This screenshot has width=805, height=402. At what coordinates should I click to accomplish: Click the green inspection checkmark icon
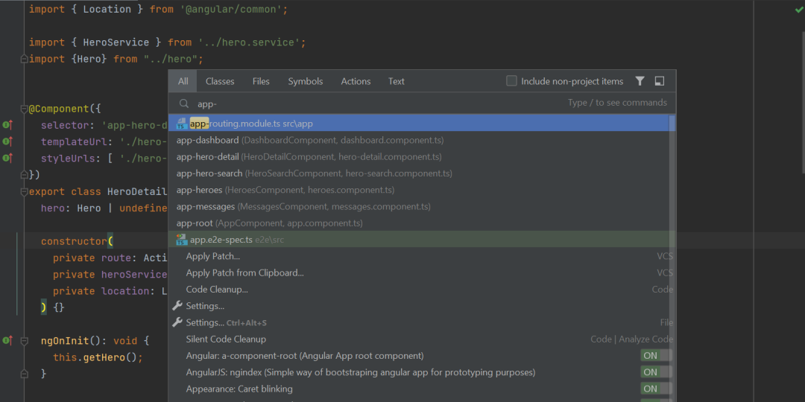[799, 9]
